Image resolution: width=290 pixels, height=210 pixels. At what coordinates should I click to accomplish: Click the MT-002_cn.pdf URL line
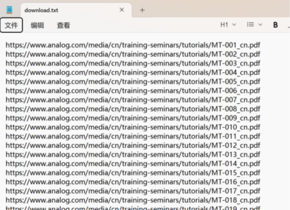pyautogui.click(x=133, y=54)
